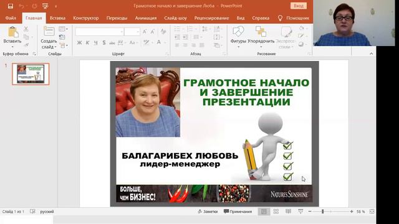Open the Файл tab

[11, 18]
